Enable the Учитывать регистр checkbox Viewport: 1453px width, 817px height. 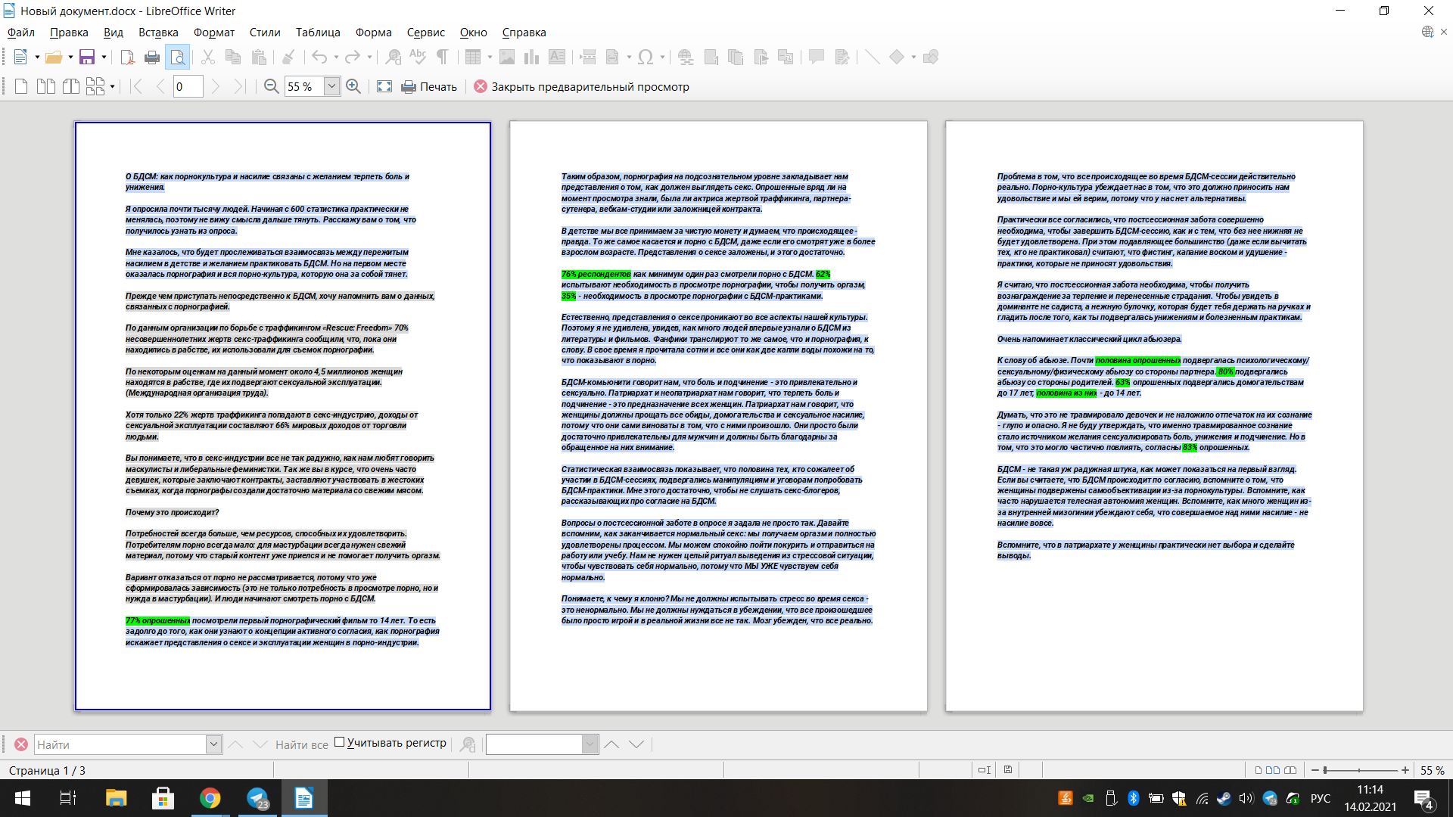click(340, 742)
